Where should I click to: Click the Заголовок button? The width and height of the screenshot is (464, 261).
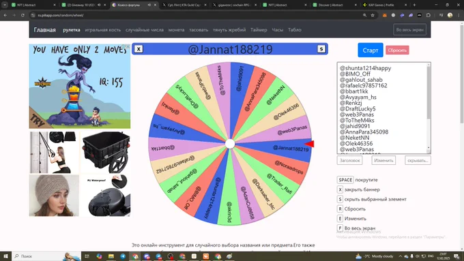pos(349,160)
